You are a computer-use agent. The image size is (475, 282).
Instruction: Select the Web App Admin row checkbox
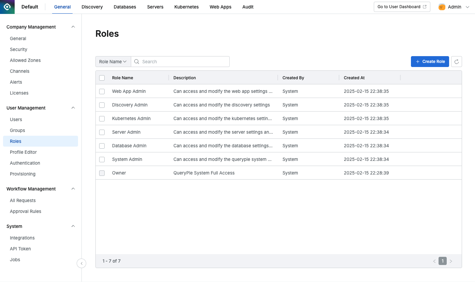(102, 92)
